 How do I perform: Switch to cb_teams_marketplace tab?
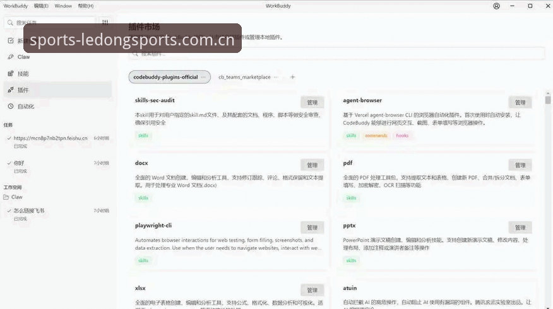[244, 77]
